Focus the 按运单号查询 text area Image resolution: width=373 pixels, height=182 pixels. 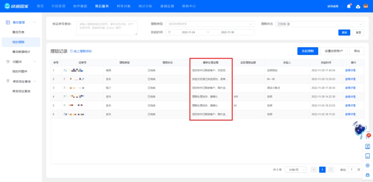[106, 28]
